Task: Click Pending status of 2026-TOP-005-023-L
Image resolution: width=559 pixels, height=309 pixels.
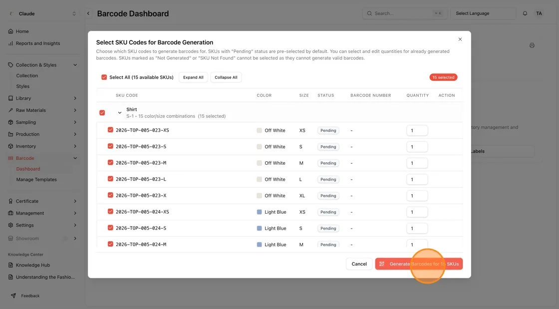Action: 328,179
